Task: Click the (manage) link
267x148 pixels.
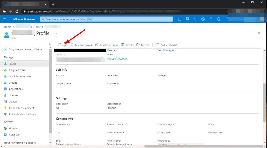Action: [168, 50]
